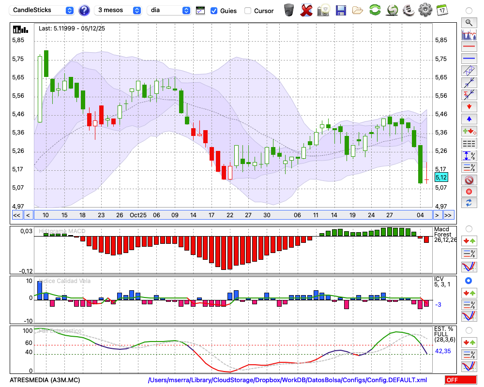Select the trend line tool with arrows
Screen dimensions: 484x387
point(469,83)
